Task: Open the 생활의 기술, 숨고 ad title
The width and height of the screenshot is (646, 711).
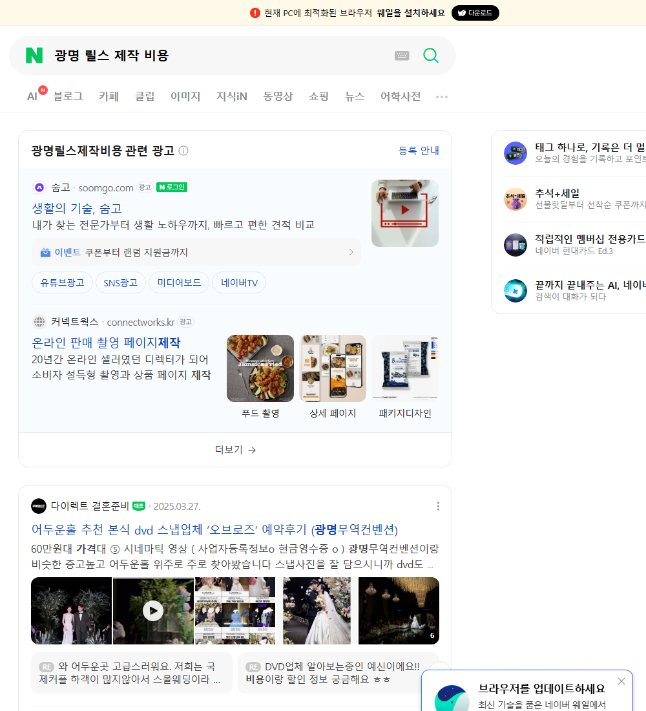Action: click(77, 208)
